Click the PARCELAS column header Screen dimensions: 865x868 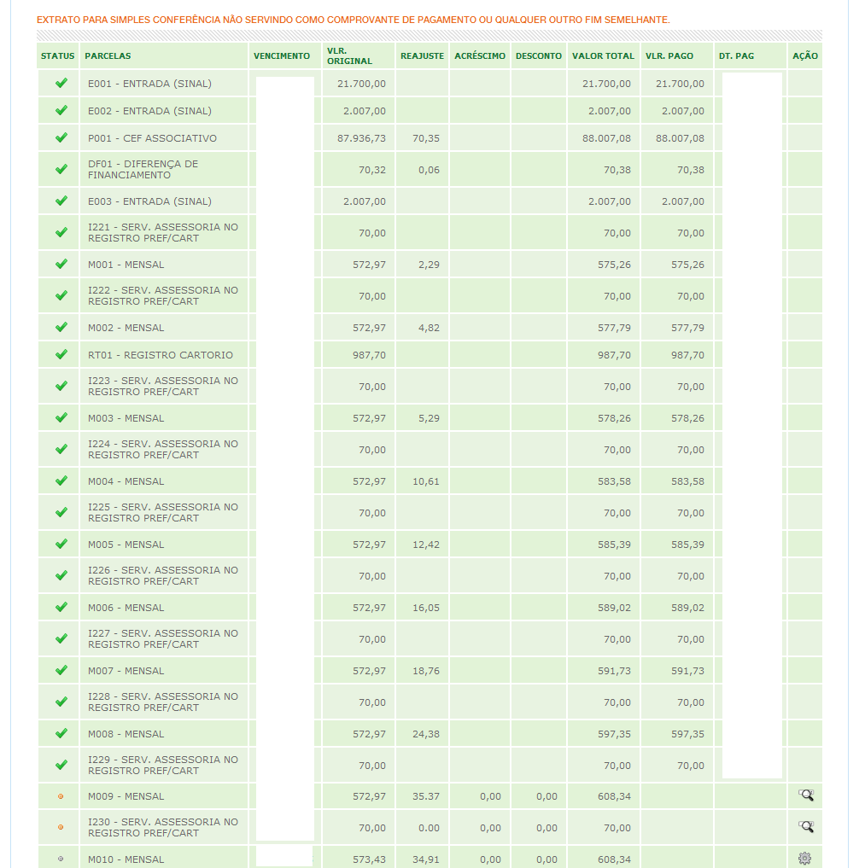click(x=108, y=56)
